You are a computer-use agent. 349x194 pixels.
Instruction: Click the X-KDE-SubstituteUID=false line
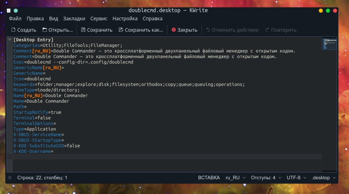point(47,146)
